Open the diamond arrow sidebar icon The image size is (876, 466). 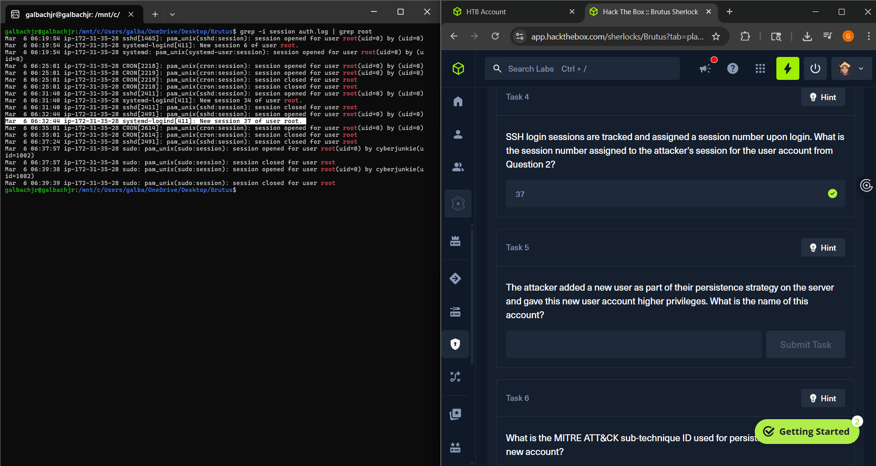pos(455,278)
